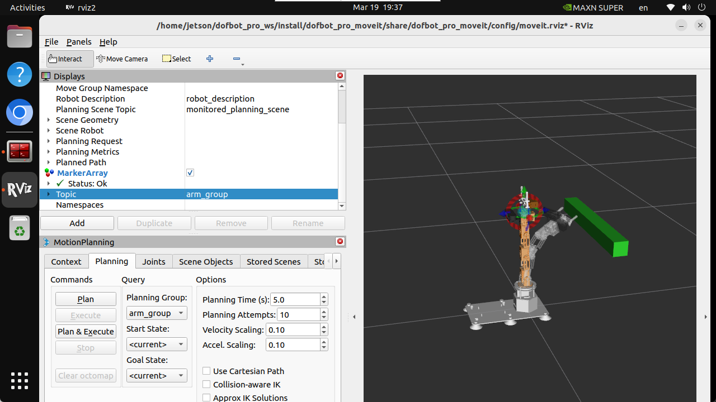Open the network Wi-Fi status menu

coord(671,8)
